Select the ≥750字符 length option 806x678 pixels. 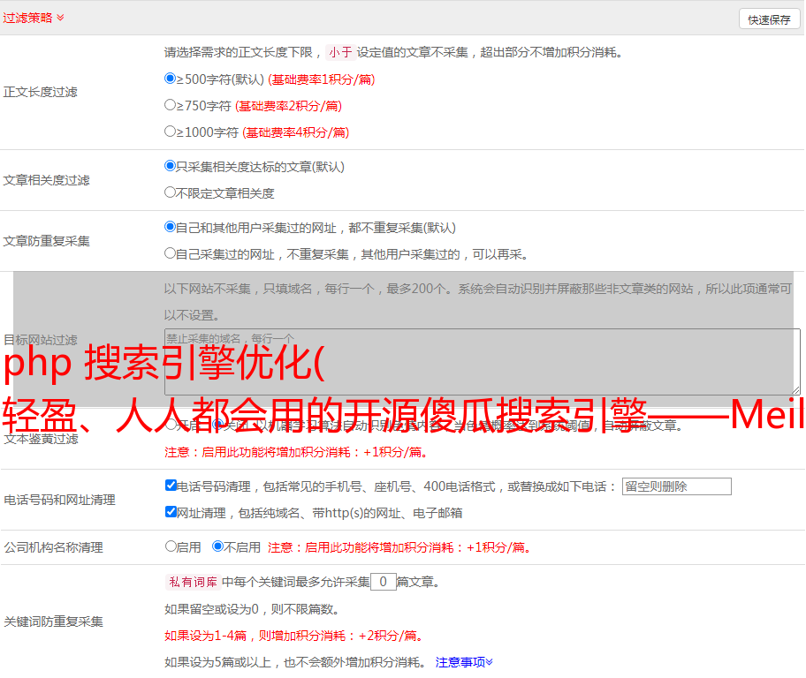[x=171, y=105]
